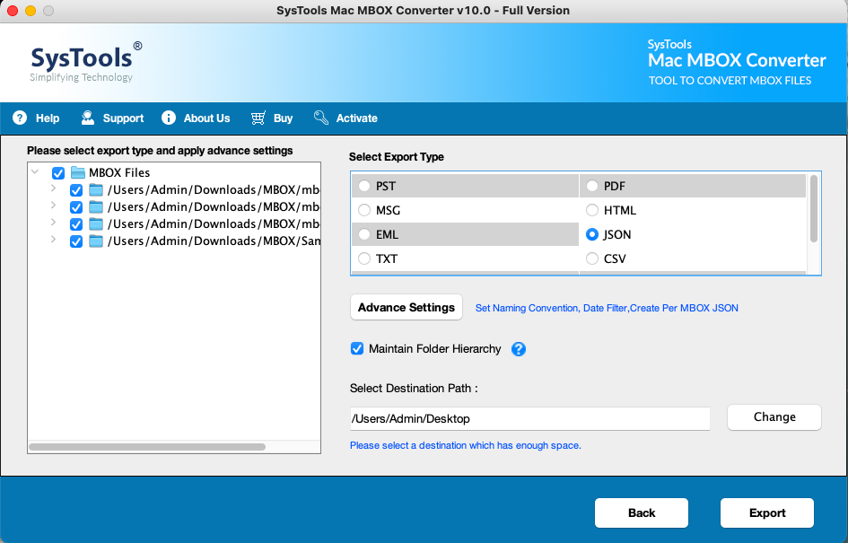Click the Activate key icon
848x543 pixels.
click(321, 118)
